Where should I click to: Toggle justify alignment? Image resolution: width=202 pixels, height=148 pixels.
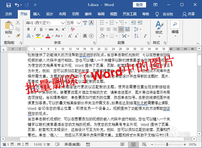tap(121, 29)
